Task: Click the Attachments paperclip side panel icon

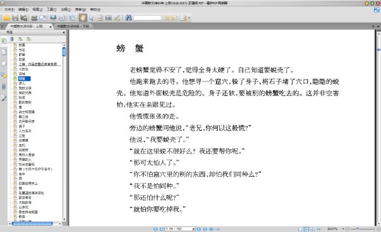Action: pyautogui.click(x=4, y=86)
